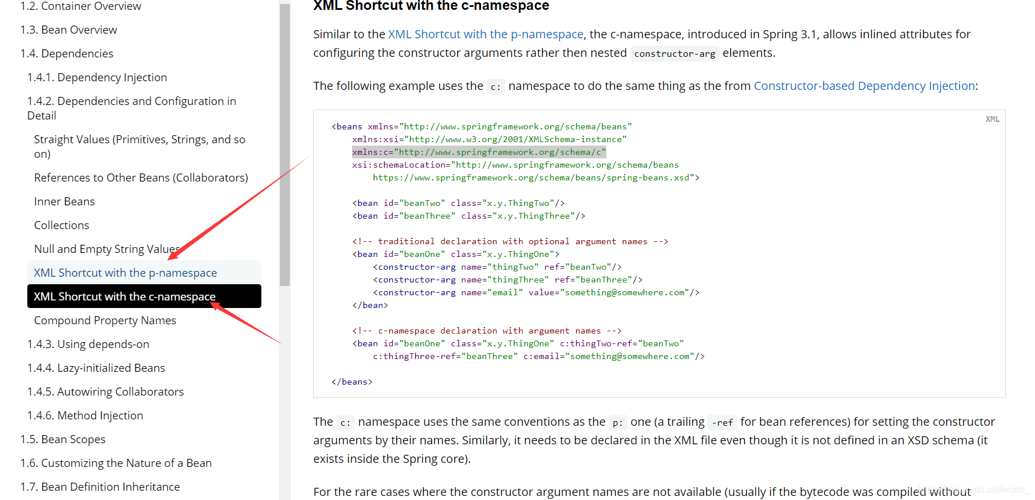Click the beanThree bean definition line
Viewport: 1035px width, 500px height.
(x=469, y=216)
